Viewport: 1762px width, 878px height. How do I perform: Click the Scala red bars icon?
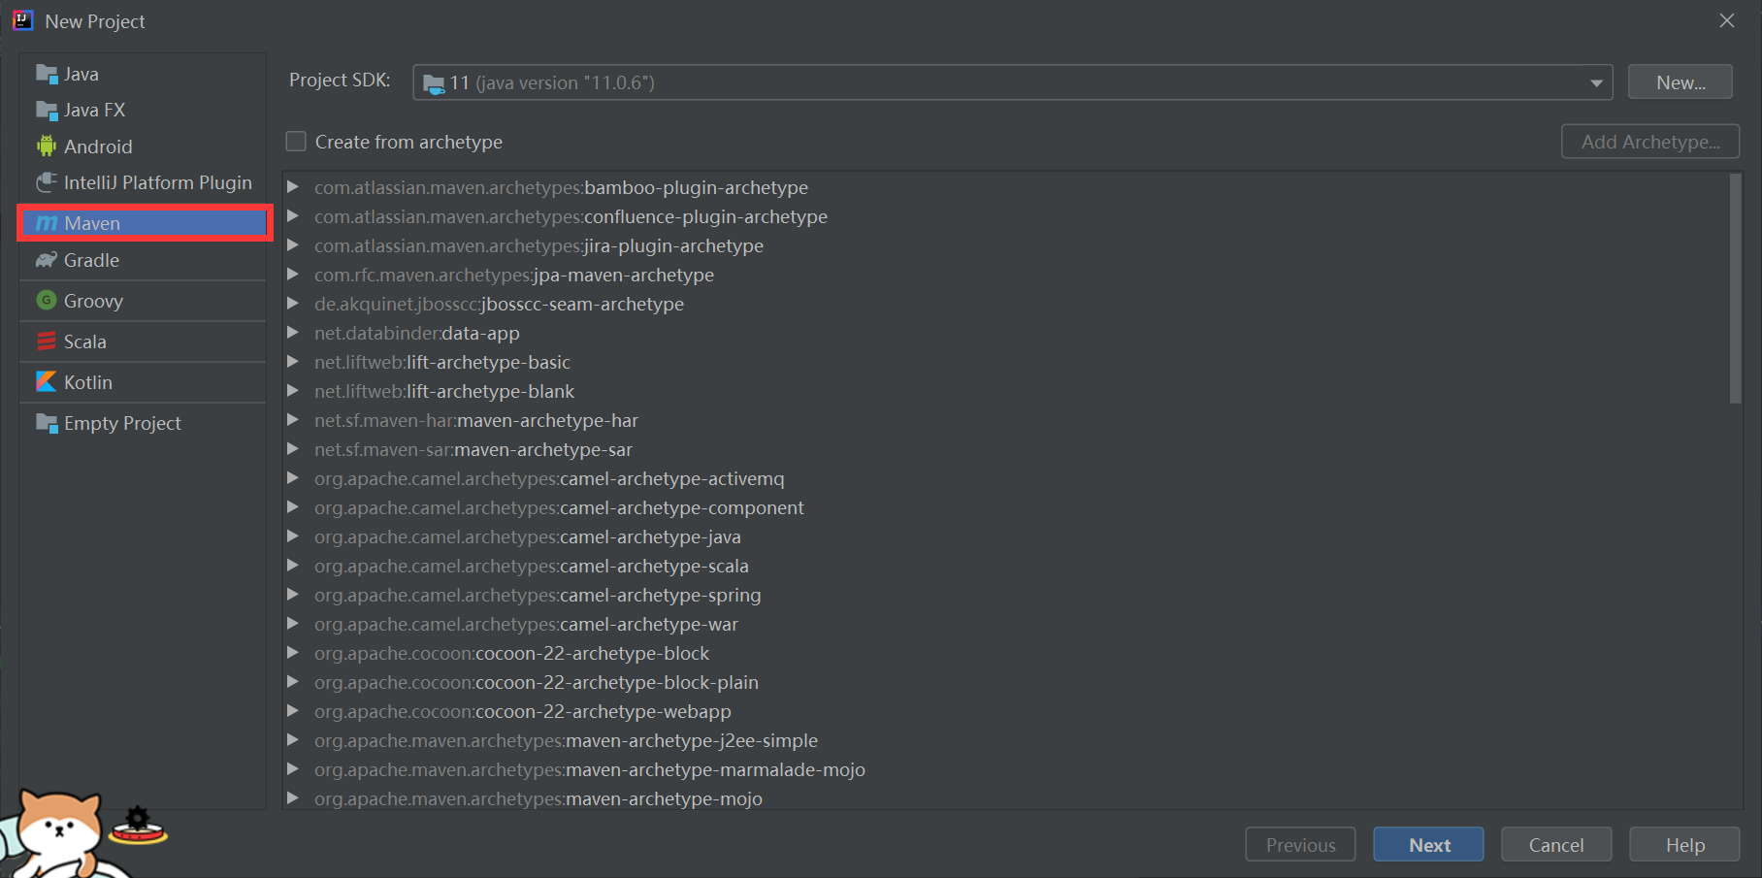(x=47, y=341)
